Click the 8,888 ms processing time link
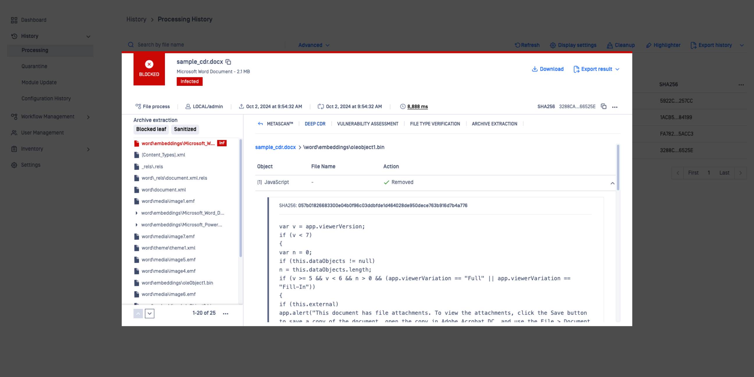754x377 pixels. 417,106
